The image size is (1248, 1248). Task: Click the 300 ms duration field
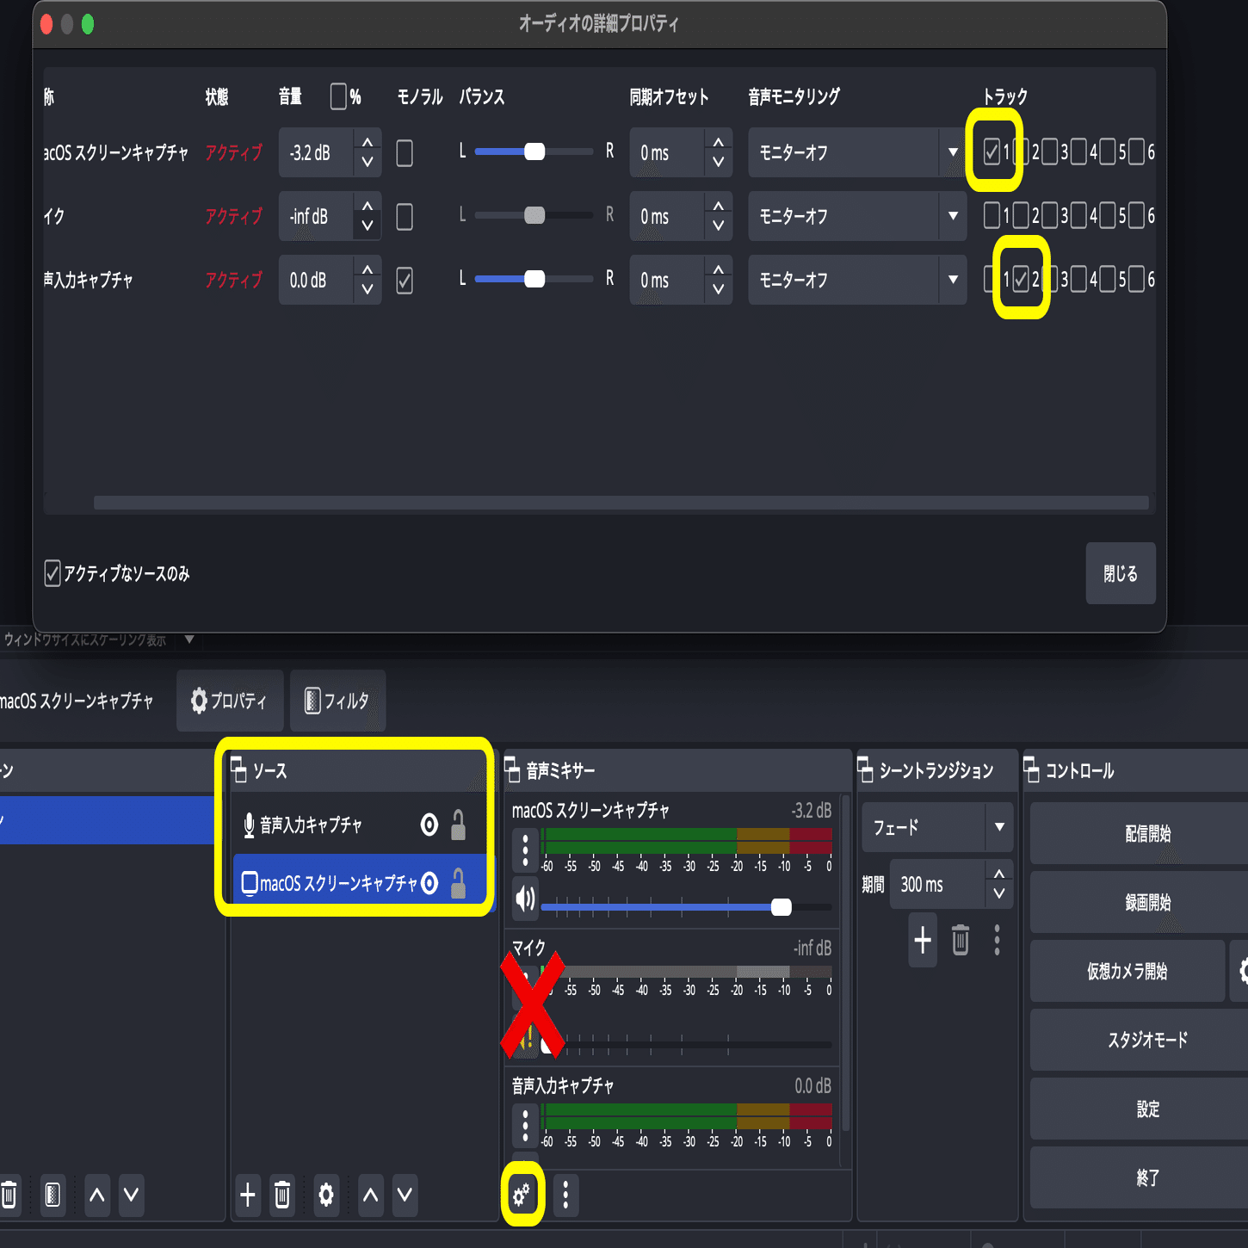(937, 885)
